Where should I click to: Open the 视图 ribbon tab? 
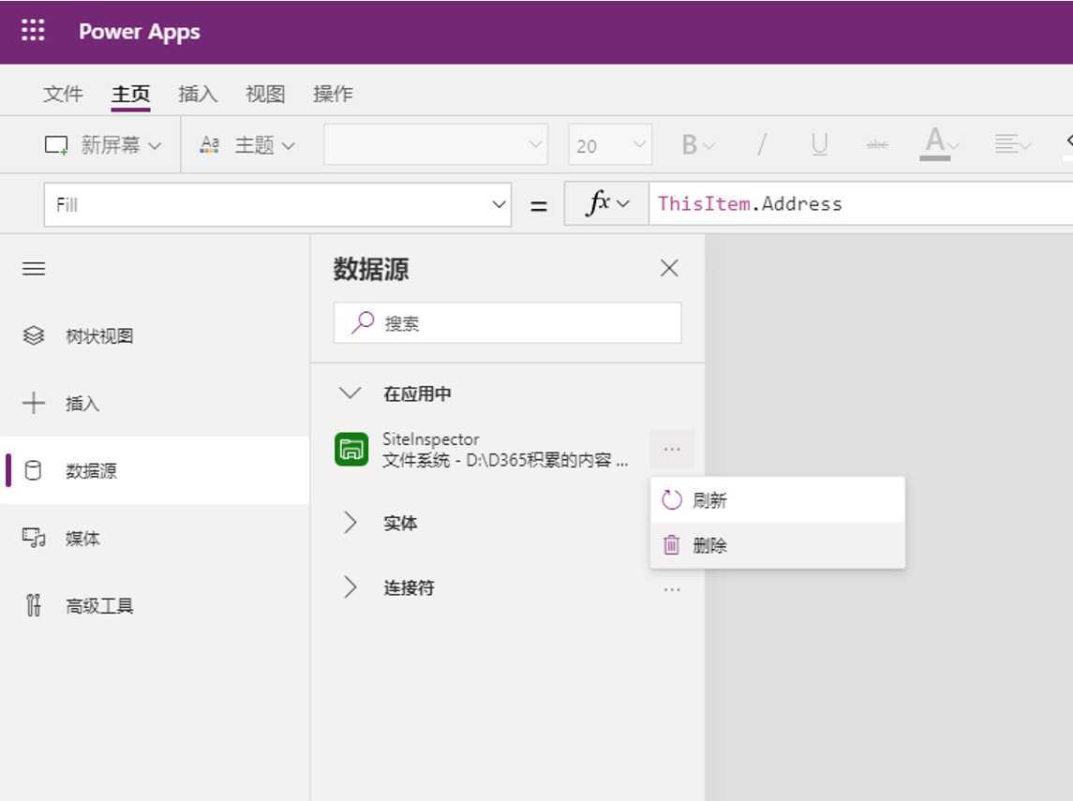click(x=265, y=93)
